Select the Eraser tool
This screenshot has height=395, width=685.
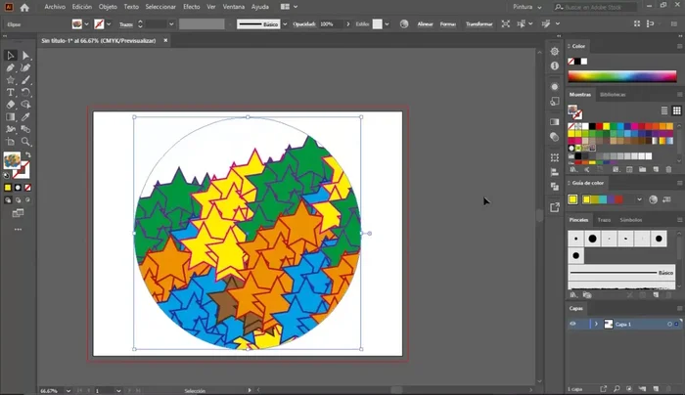(x=11, y=104)
